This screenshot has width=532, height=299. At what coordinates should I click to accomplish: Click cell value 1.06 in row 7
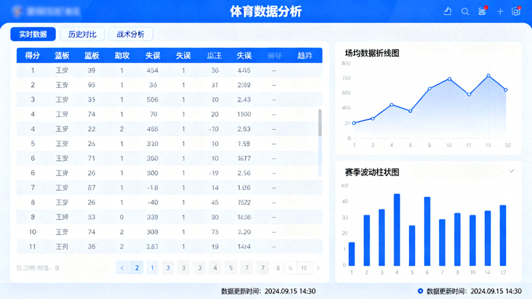click(x=244, y=188)
